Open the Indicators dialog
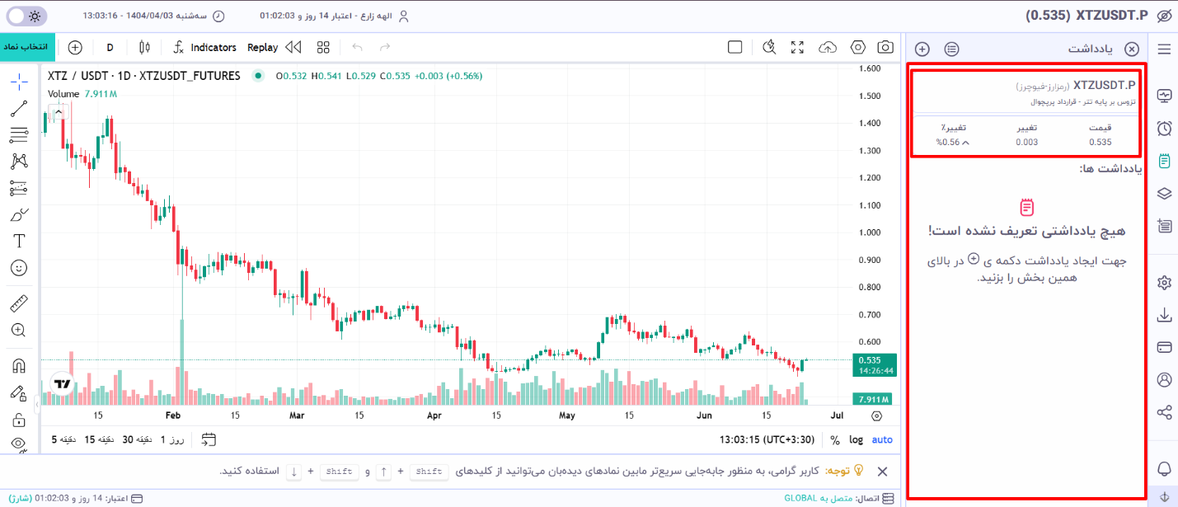The image size is (1178, 507). [x=205, y=48]
